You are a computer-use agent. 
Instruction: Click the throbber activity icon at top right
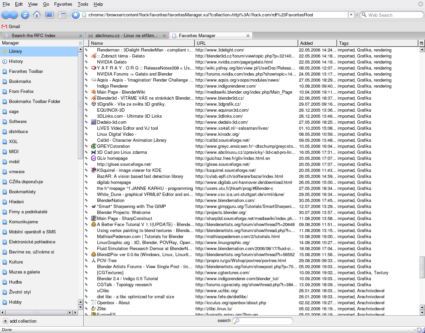(x=420, y=4)
